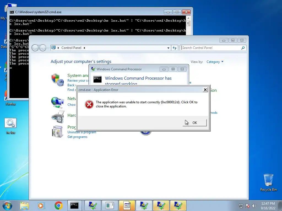The height and width of the screenshot is (211, 282).
Task: Click the Control Panel Back navigation button
Action: tap(35, 48)
